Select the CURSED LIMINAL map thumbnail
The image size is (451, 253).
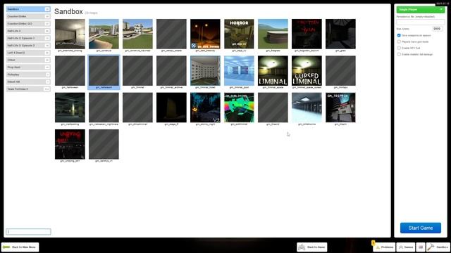[307, 71]
